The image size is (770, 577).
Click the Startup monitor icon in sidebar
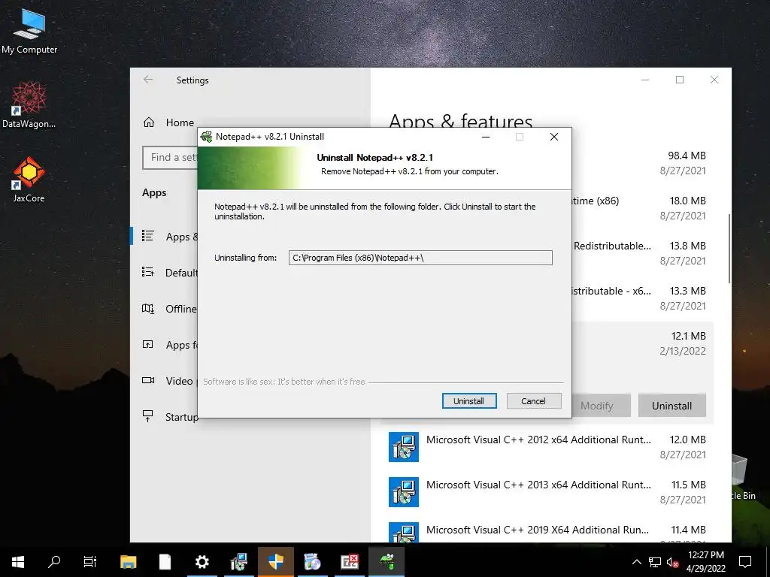(x=147, y=416)
